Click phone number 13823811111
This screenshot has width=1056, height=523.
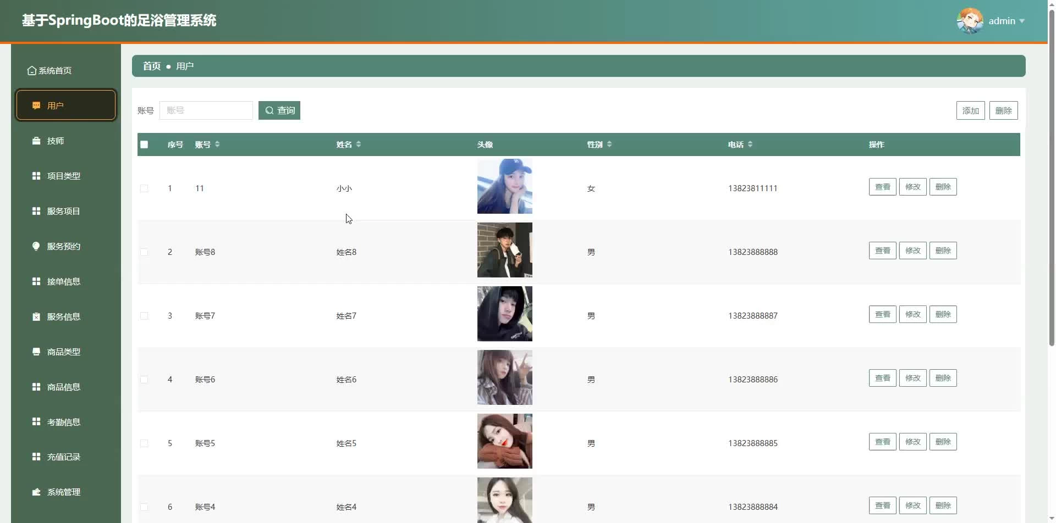(753, 188)
